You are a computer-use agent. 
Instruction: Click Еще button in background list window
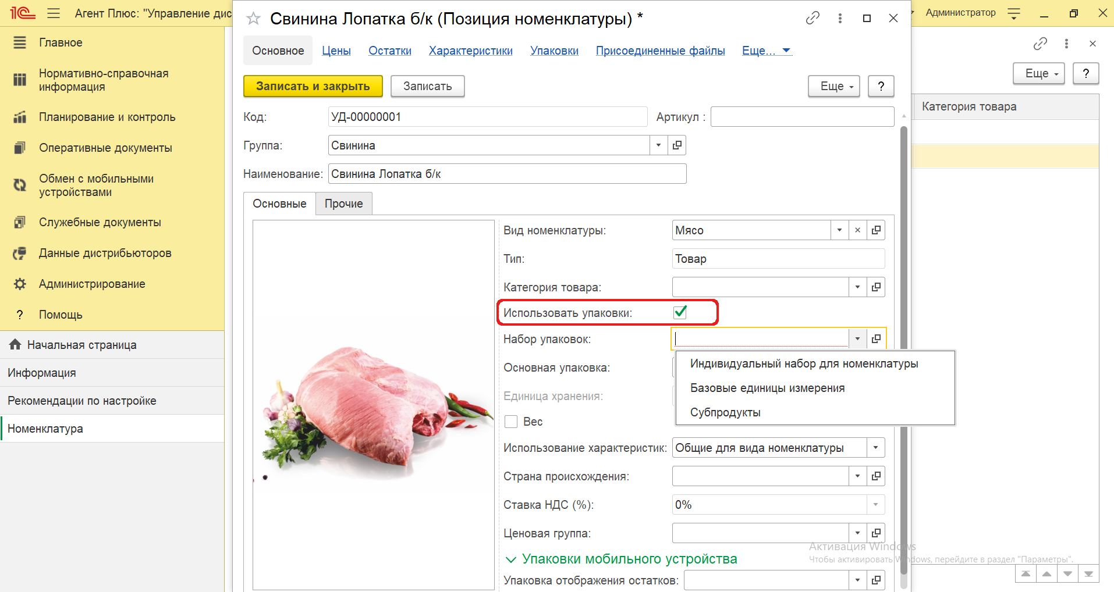1039,73
